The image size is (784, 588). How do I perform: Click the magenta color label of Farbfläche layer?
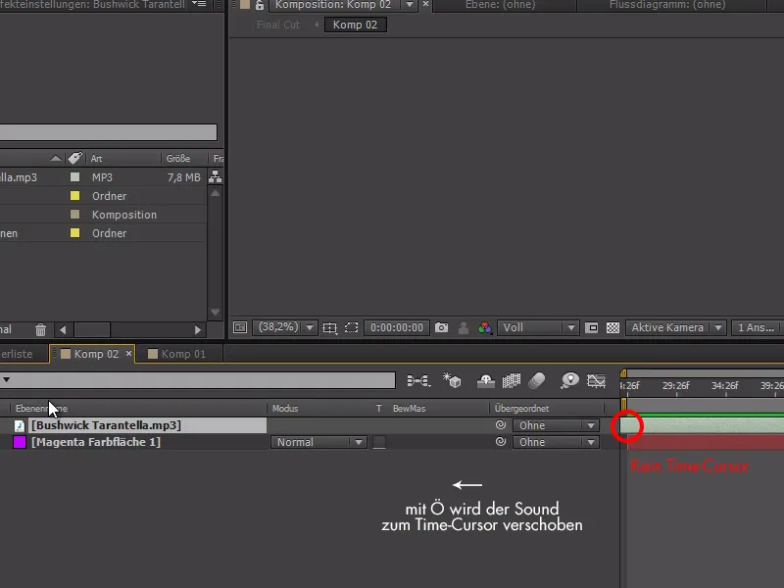pyautogui.click(x=20, y=442)
